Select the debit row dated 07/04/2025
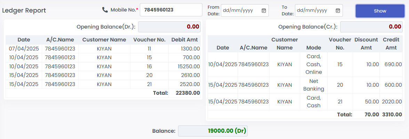This screenshot has width=409, height=139. [103, 49]
